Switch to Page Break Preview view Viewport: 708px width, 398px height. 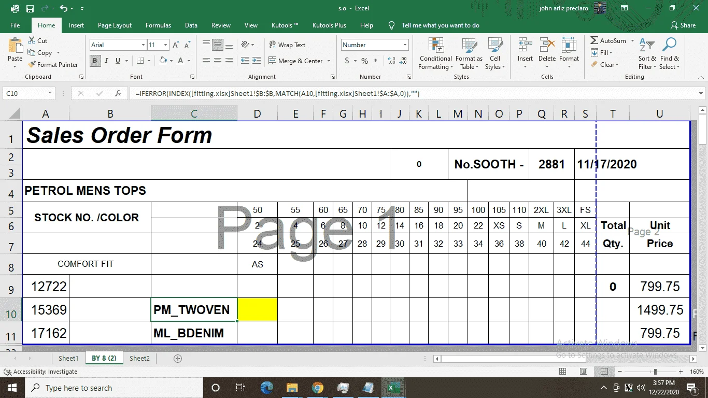(x=604, y=372)
